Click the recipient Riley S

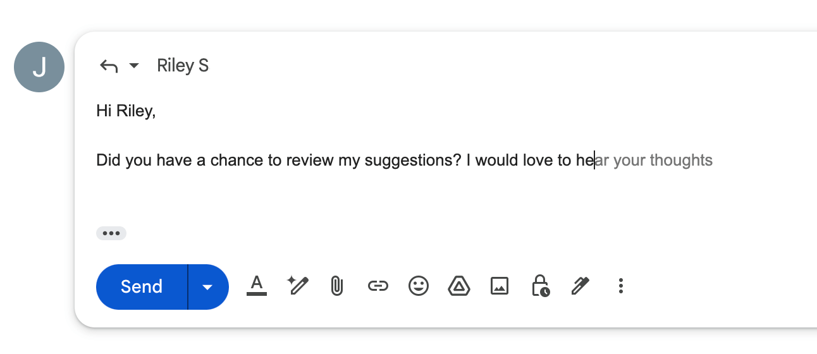click(x=183, y=66)
